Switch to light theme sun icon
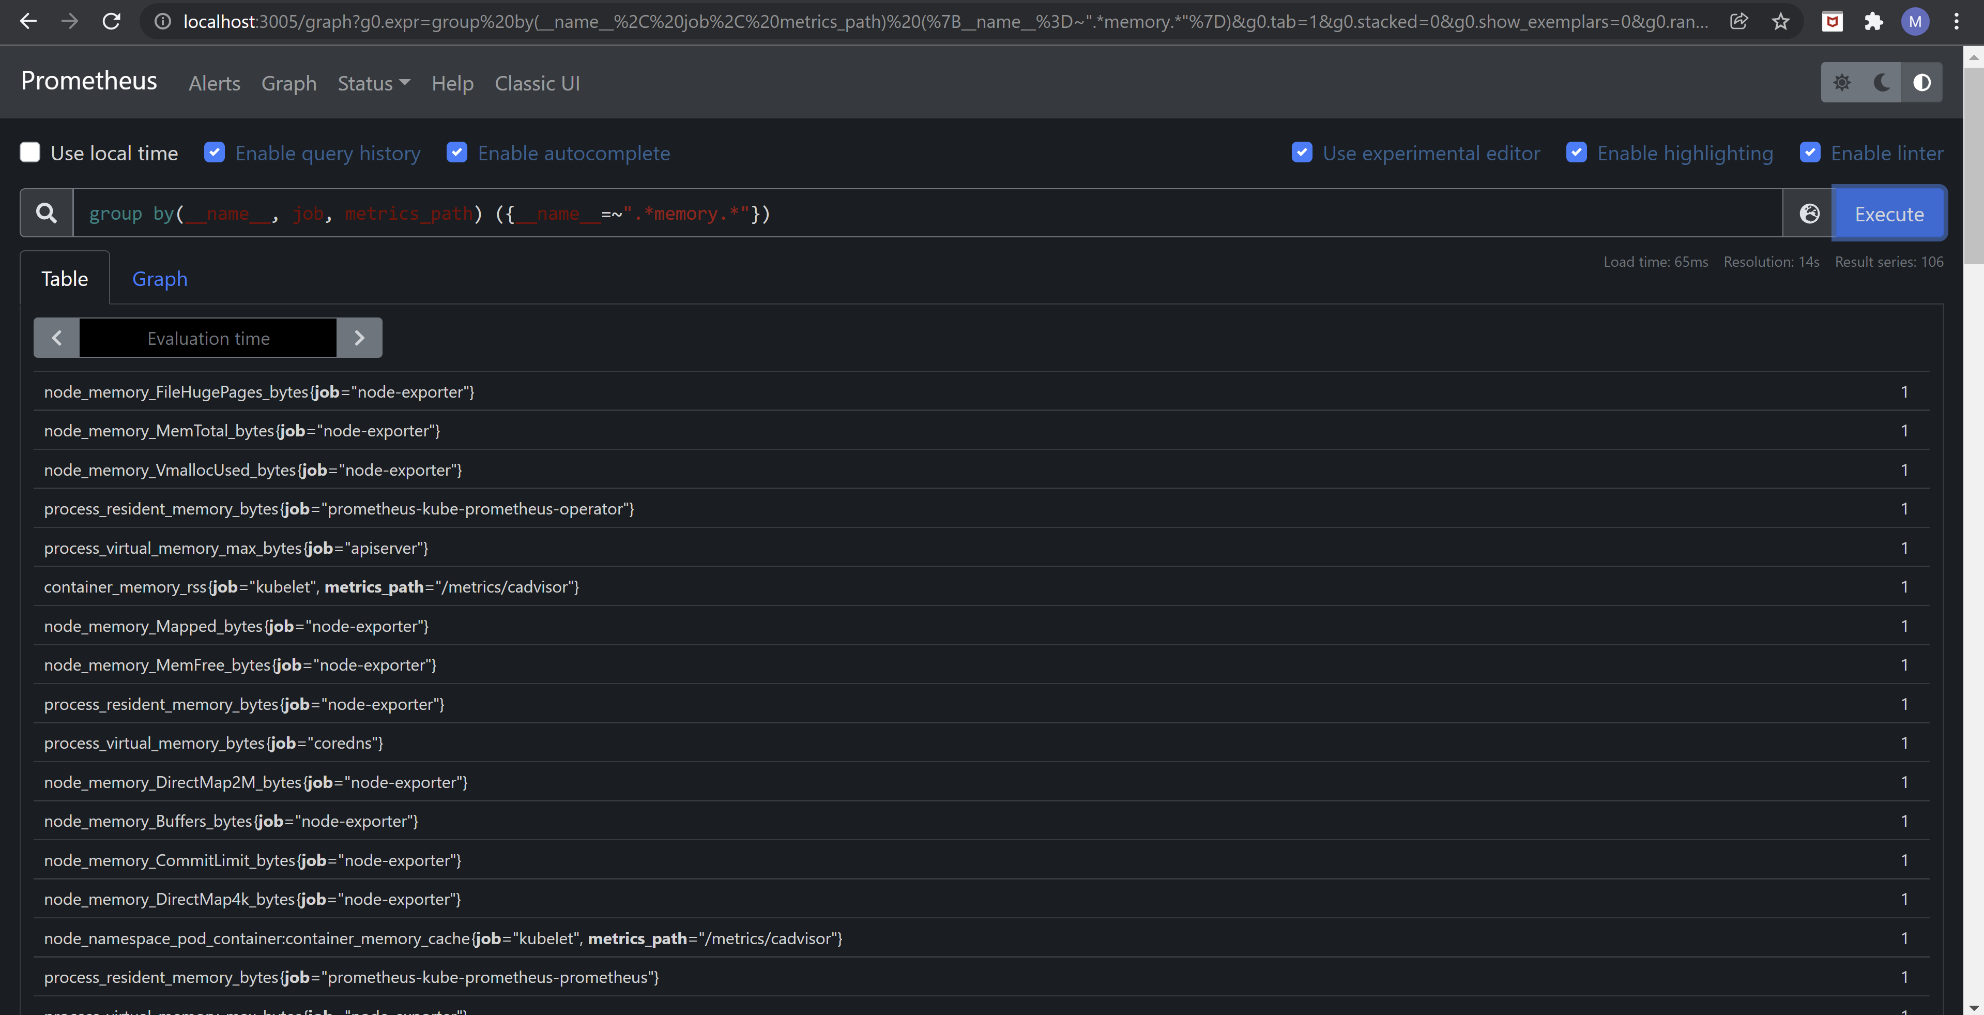This screenshot has height=1015, width=1984. pyautogui.click(x=1841, y=82)
